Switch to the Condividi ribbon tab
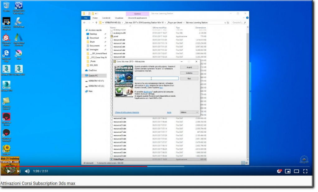 106,18
